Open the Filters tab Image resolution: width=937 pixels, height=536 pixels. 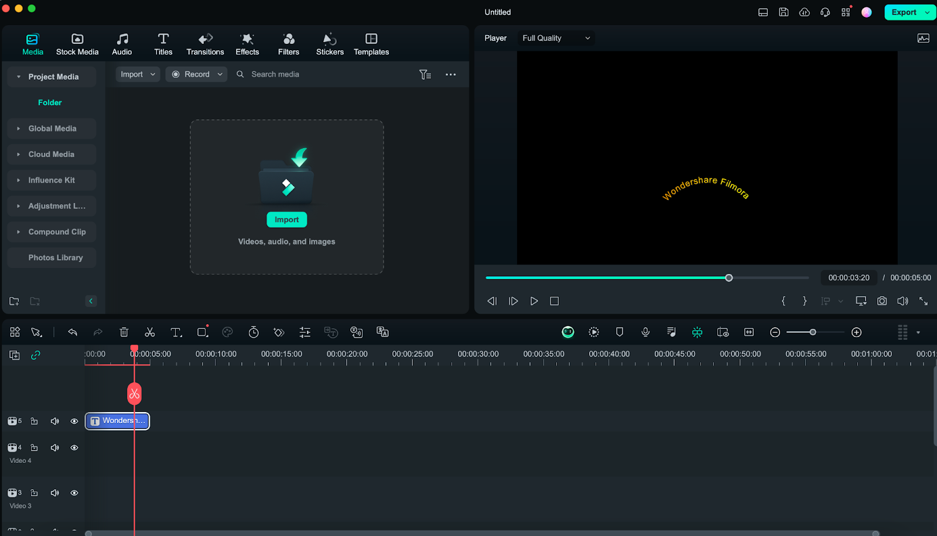(x=289, y=44)
